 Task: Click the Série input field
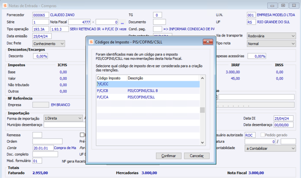41,22
